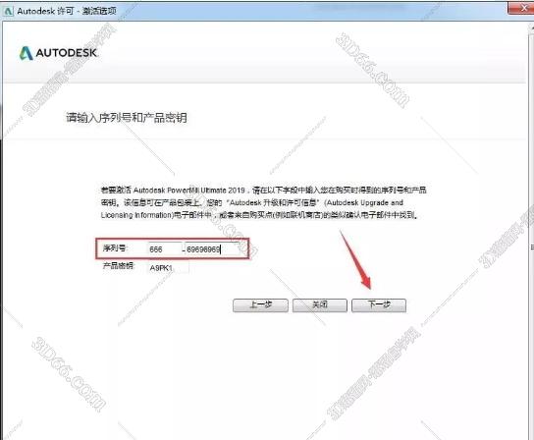Click the 上一步 (Back) button

(x=260, y=305)
